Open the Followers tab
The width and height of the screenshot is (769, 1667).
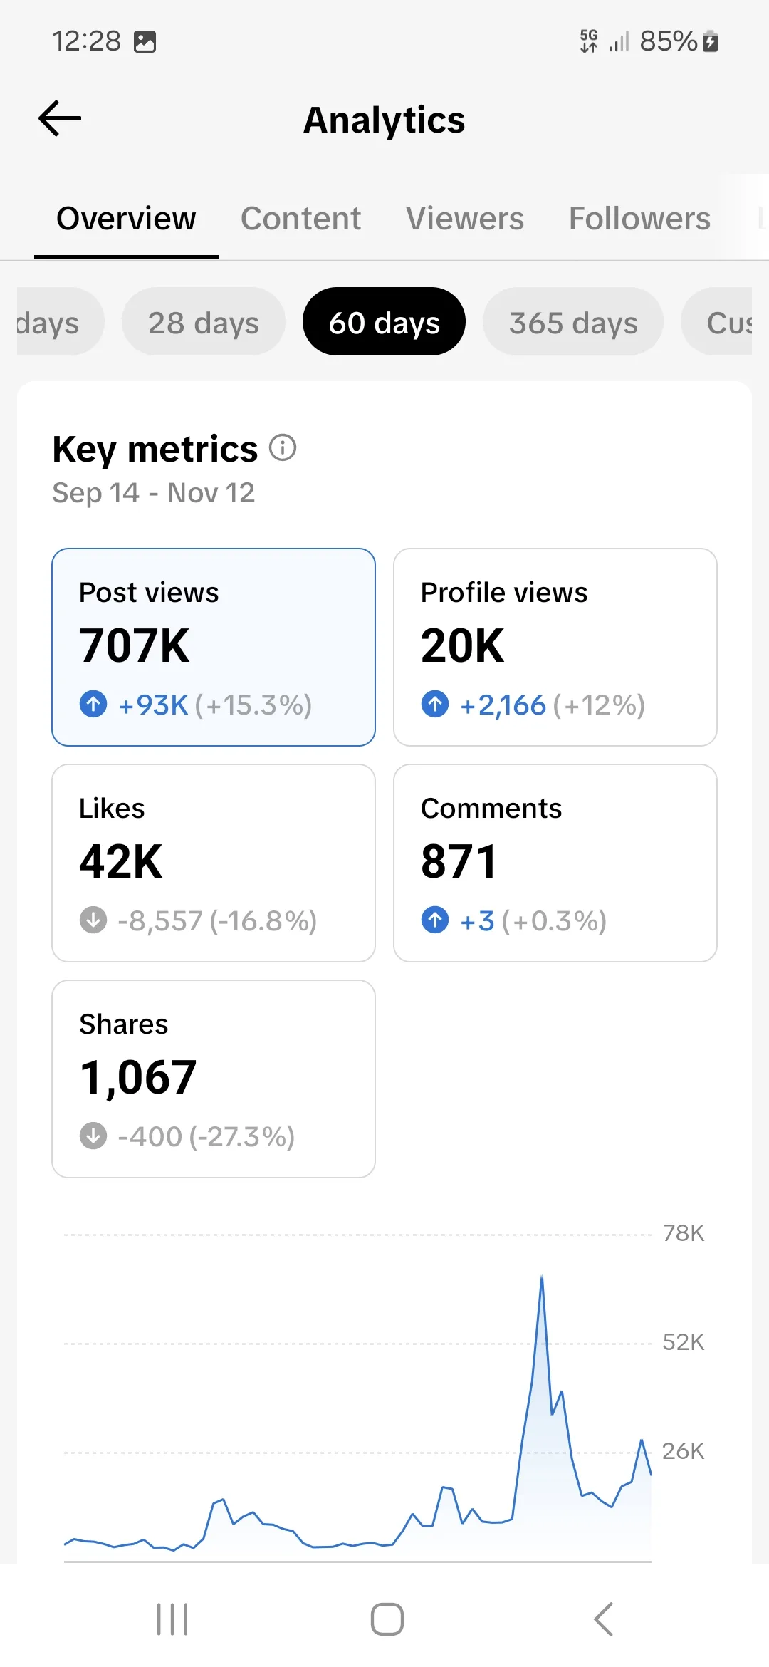click(639, 218)
